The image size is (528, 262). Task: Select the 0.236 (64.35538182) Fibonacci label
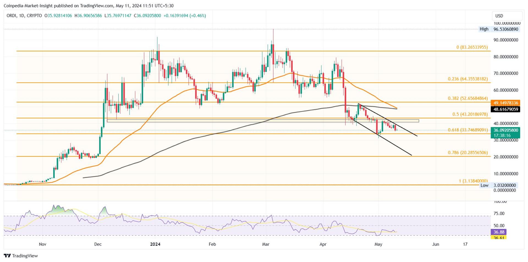[468, 79]
